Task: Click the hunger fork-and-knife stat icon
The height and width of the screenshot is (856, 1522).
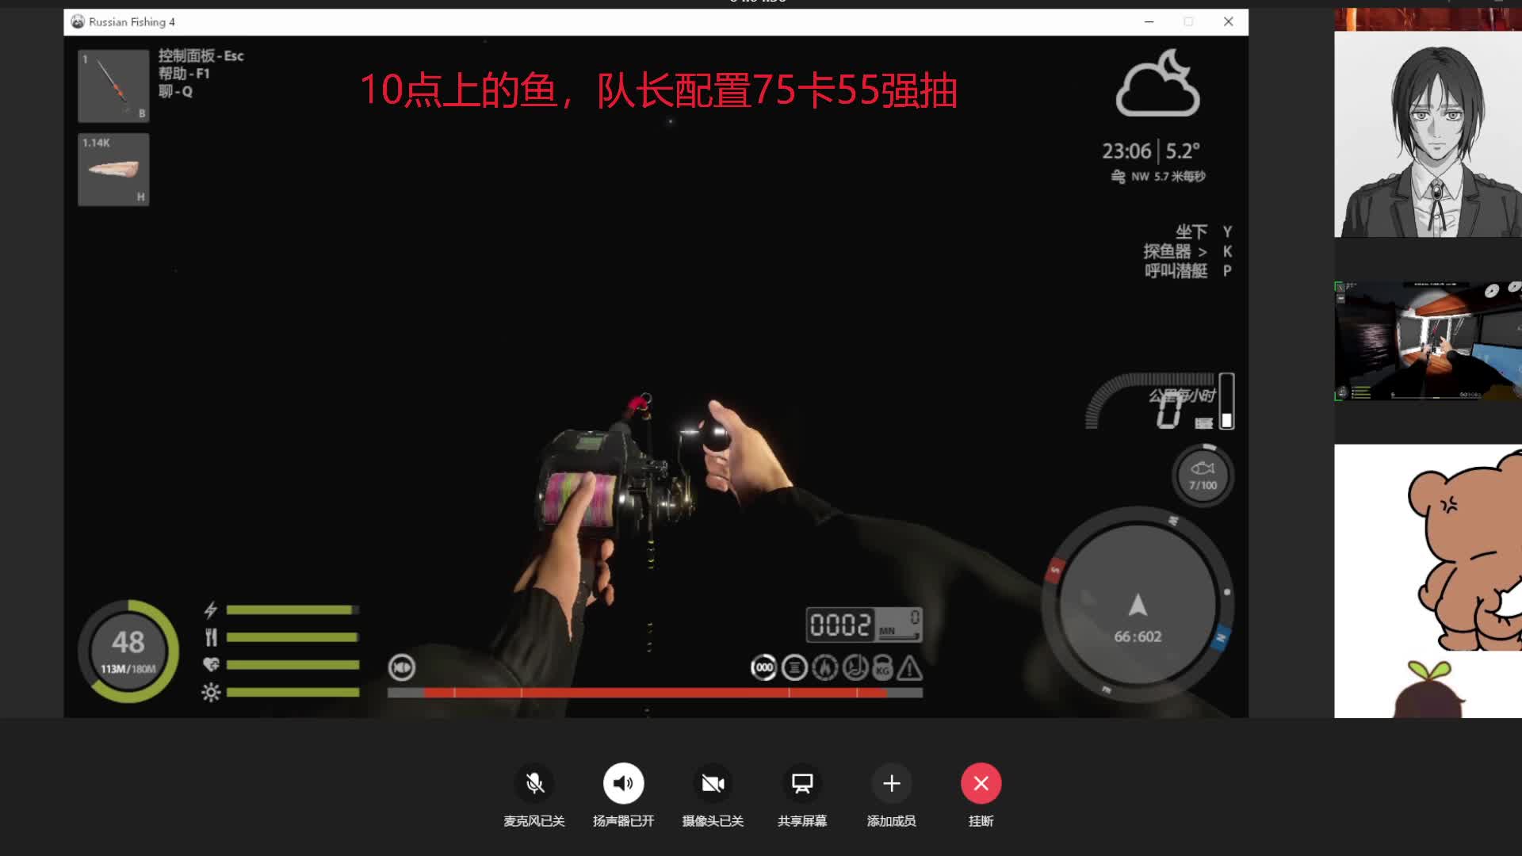Action: tap(210, 636)
